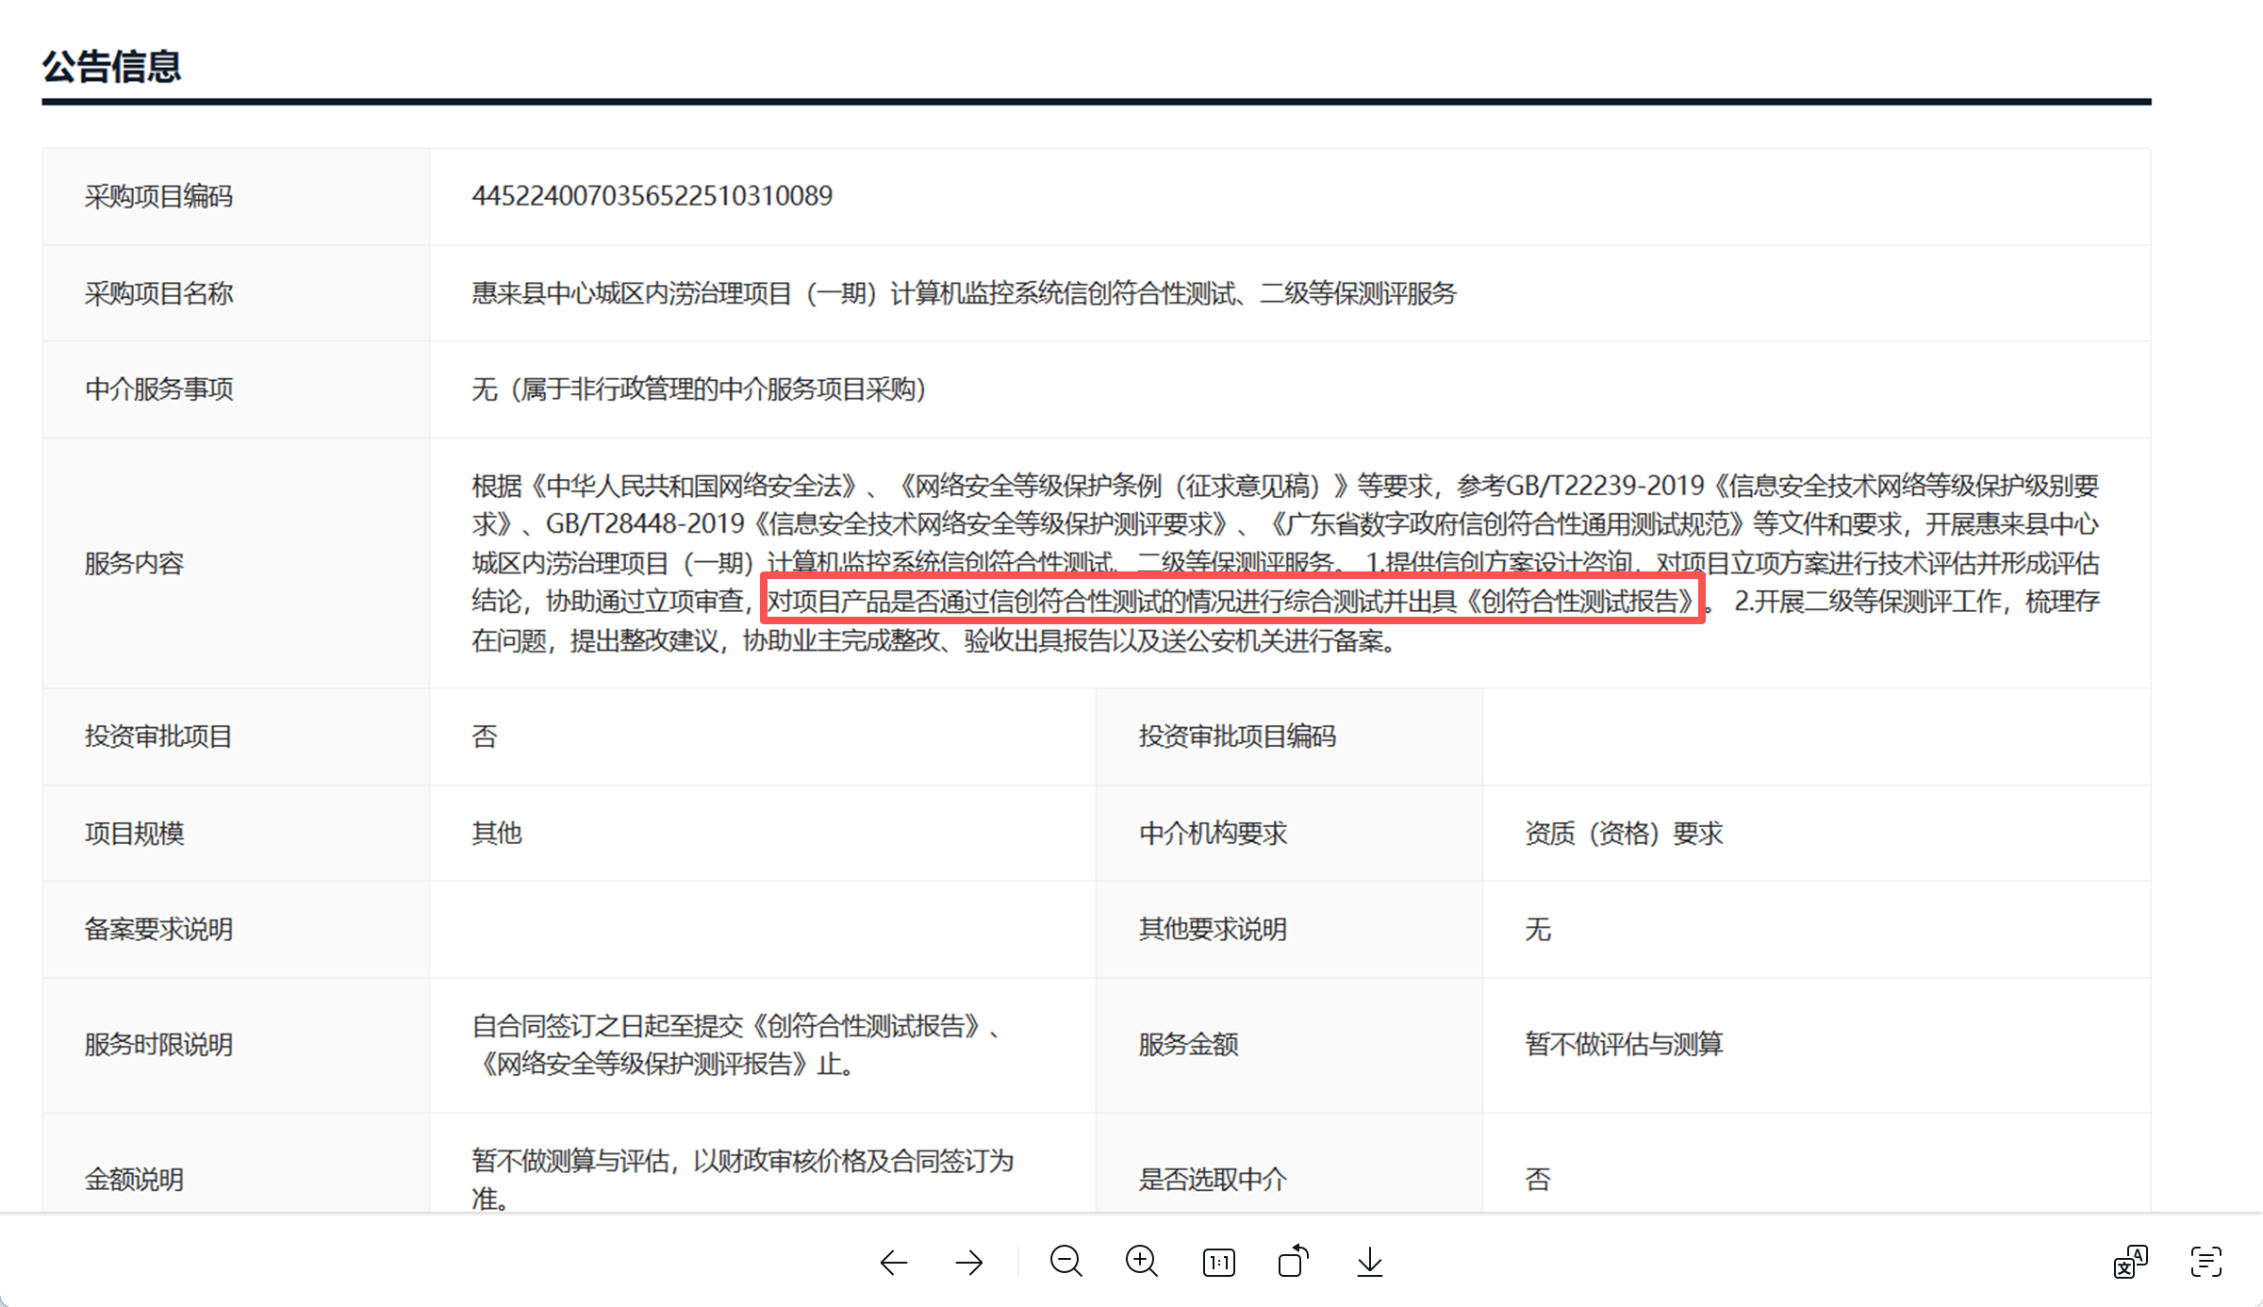Go to the previous image
This screenshot has height=1307, width=2263.
[x=893, y=1262]
